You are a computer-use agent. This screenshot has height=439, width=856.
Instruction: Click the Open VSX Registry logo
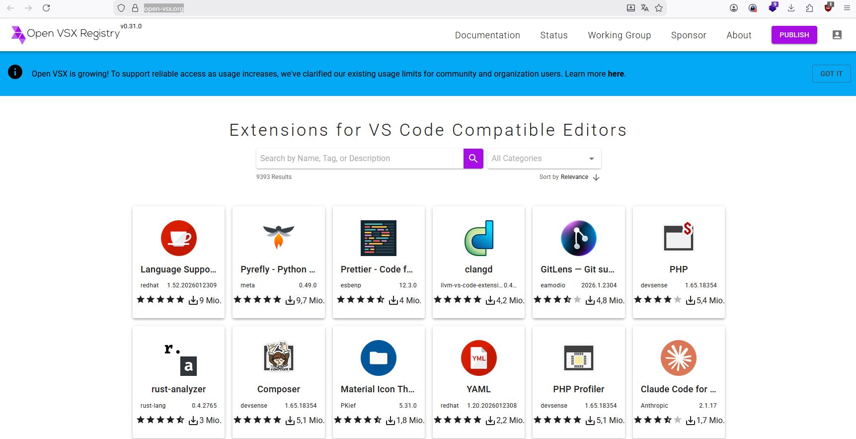pos(66,34)
